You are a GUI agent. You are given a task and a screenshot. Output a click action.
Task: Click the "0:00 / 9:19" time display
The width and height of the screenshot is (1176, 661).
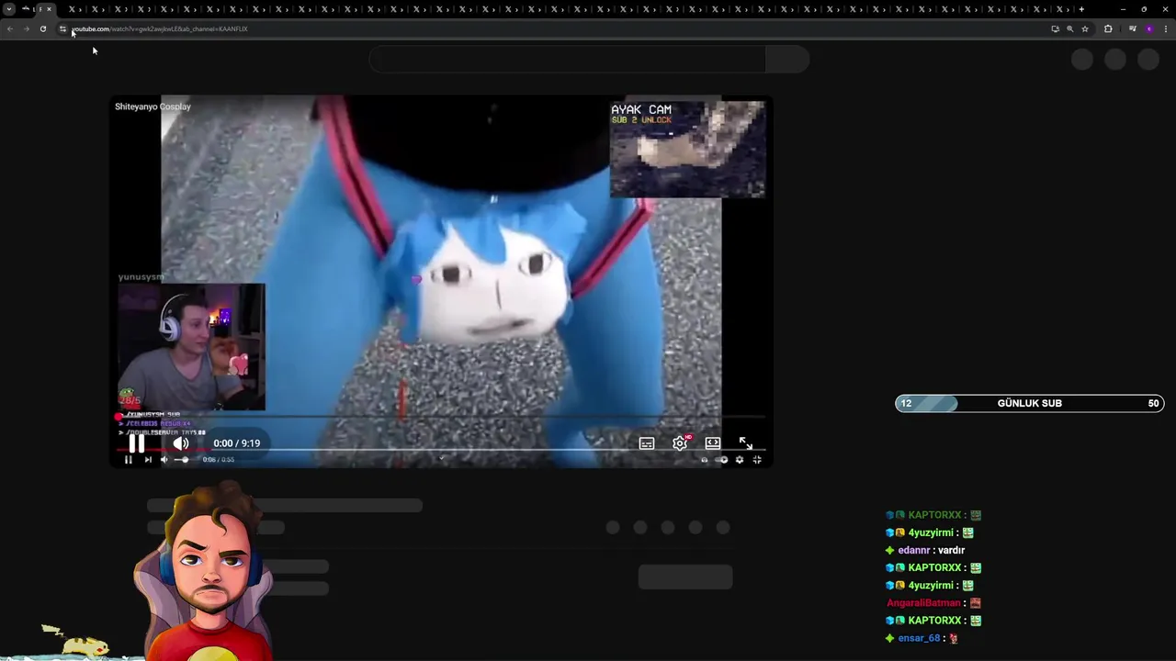[x=236, y=443]
